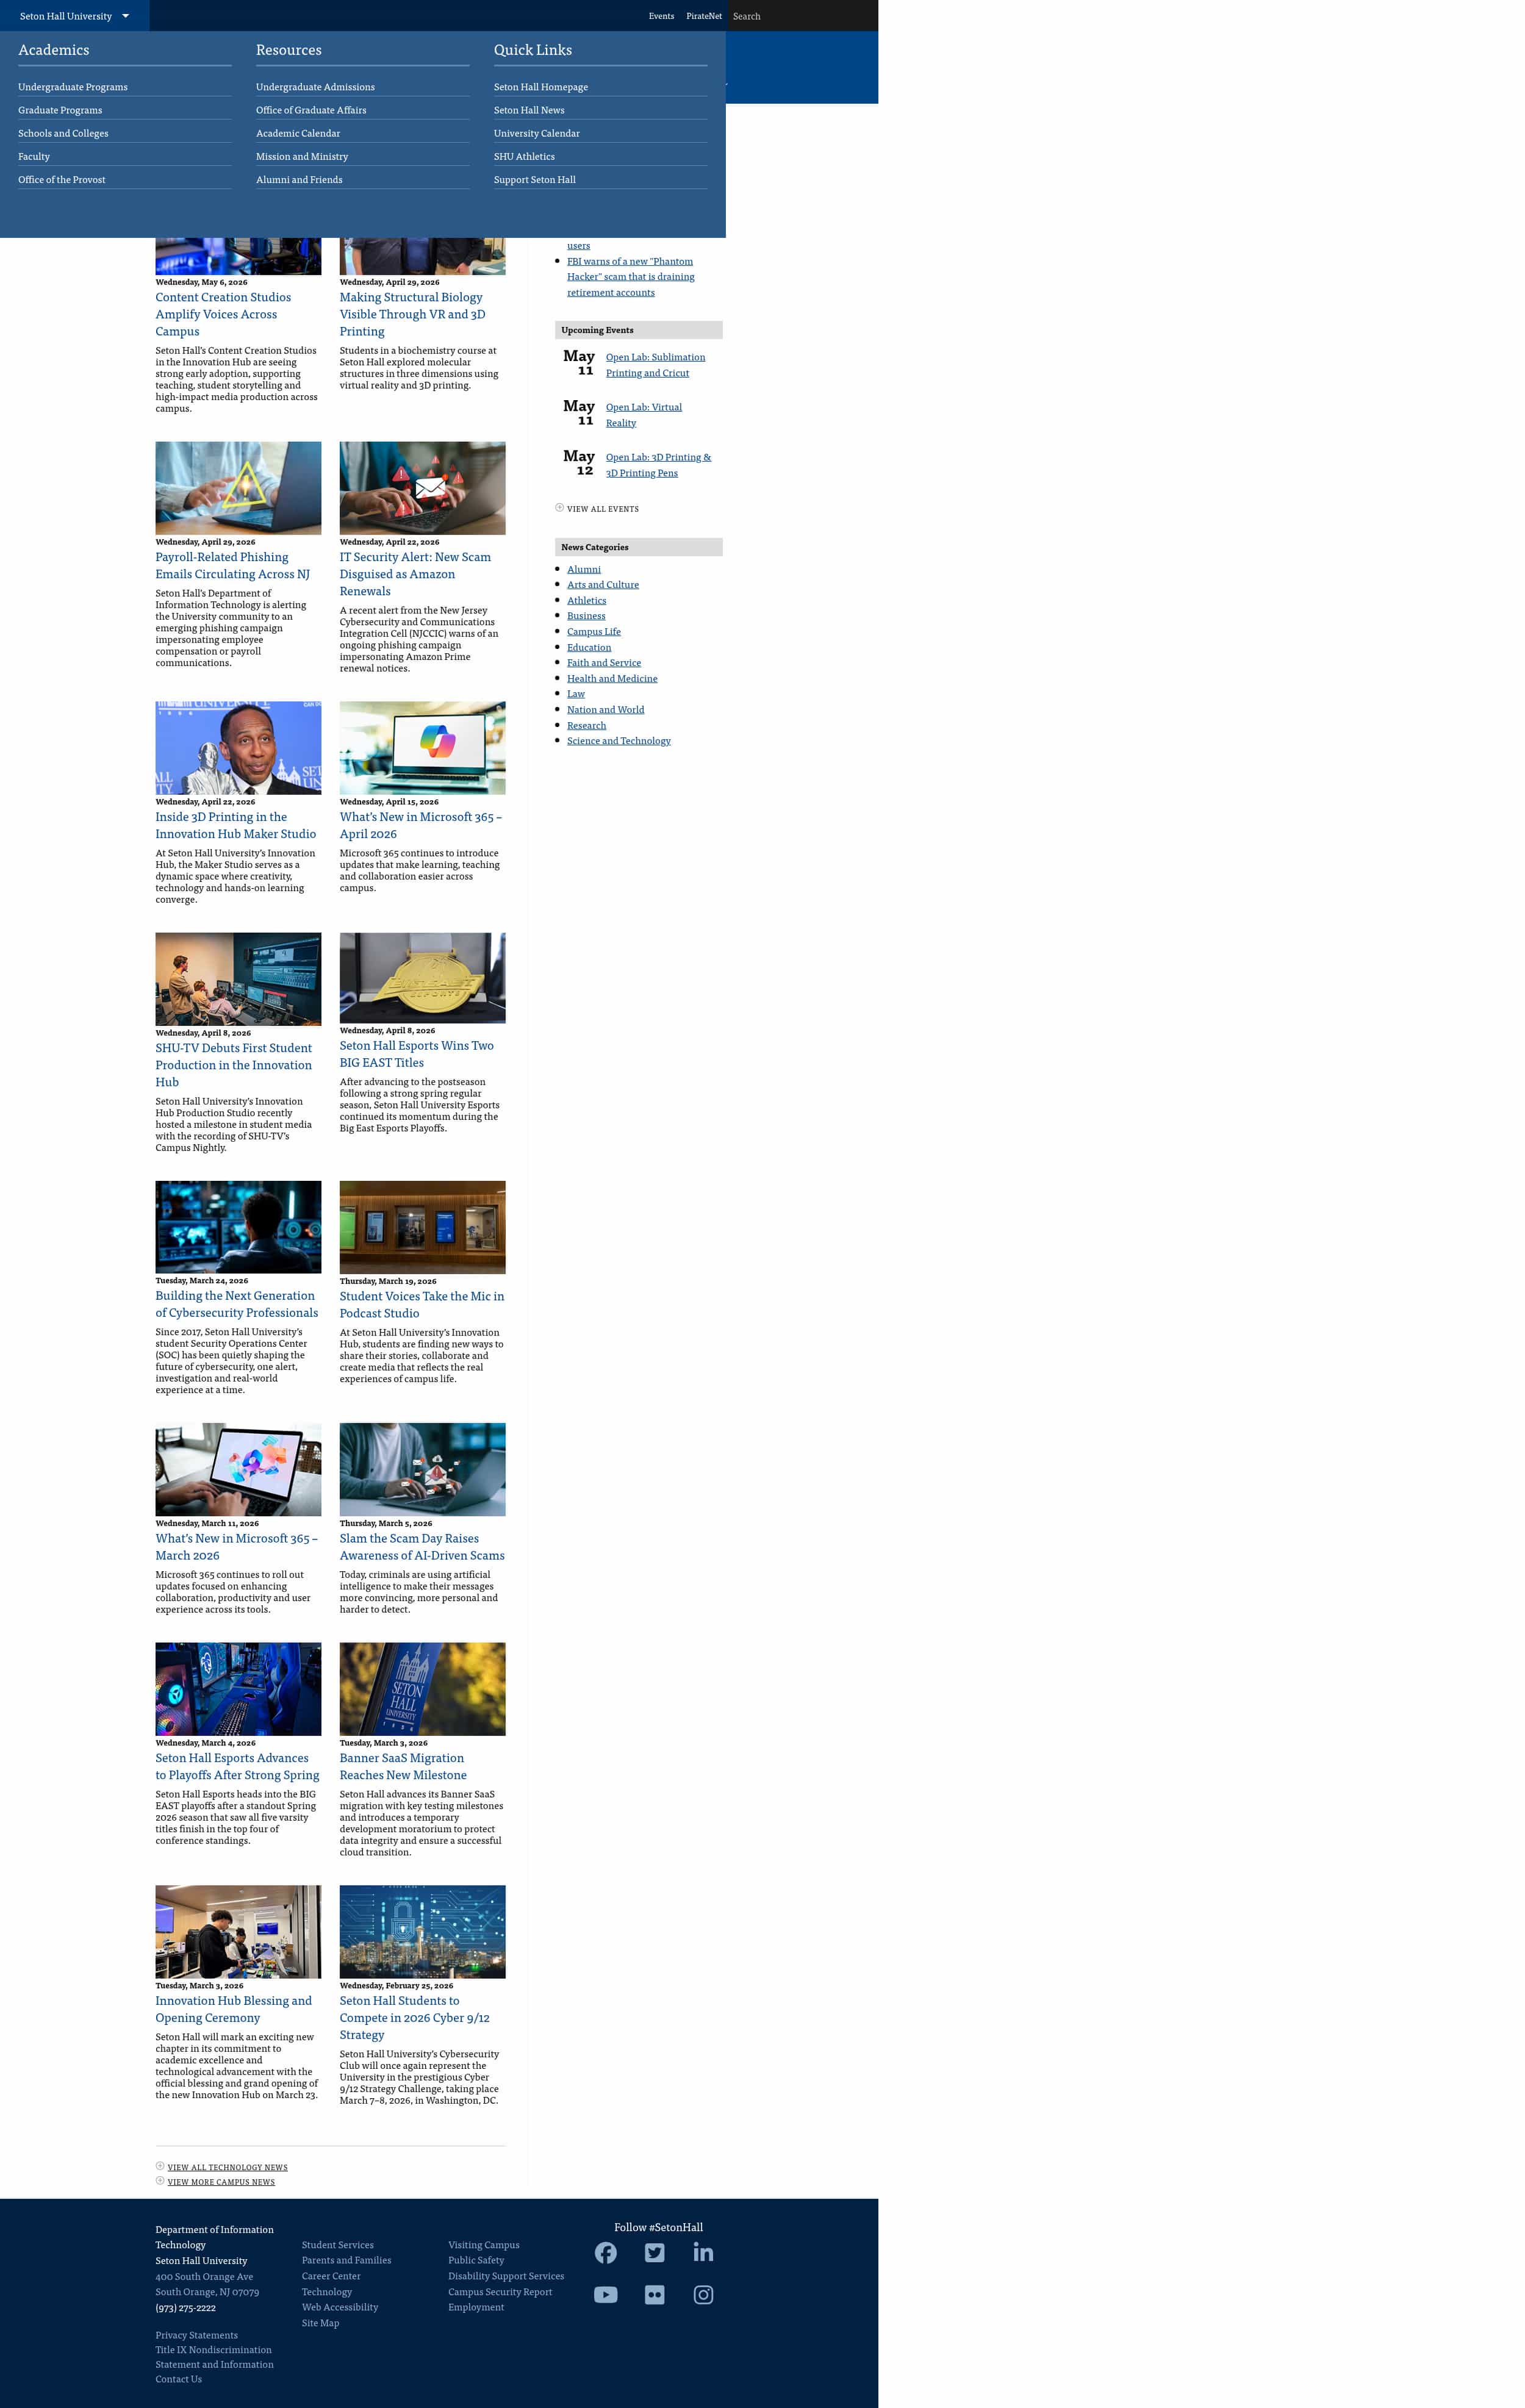Screen dimensions: 1525x2408
Task: Open Innovation Hub Blessing and Opening Ceremony
Action: [x=233, y=2009]
